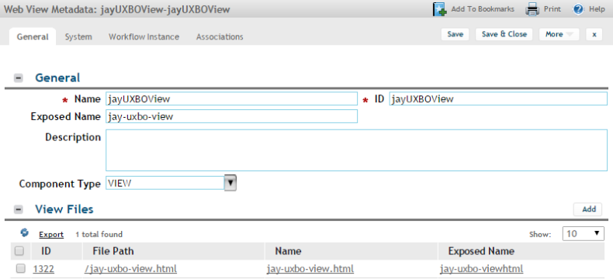
Task: Collapse the General section
Action: pyautogui.click(x=19, y=78)
